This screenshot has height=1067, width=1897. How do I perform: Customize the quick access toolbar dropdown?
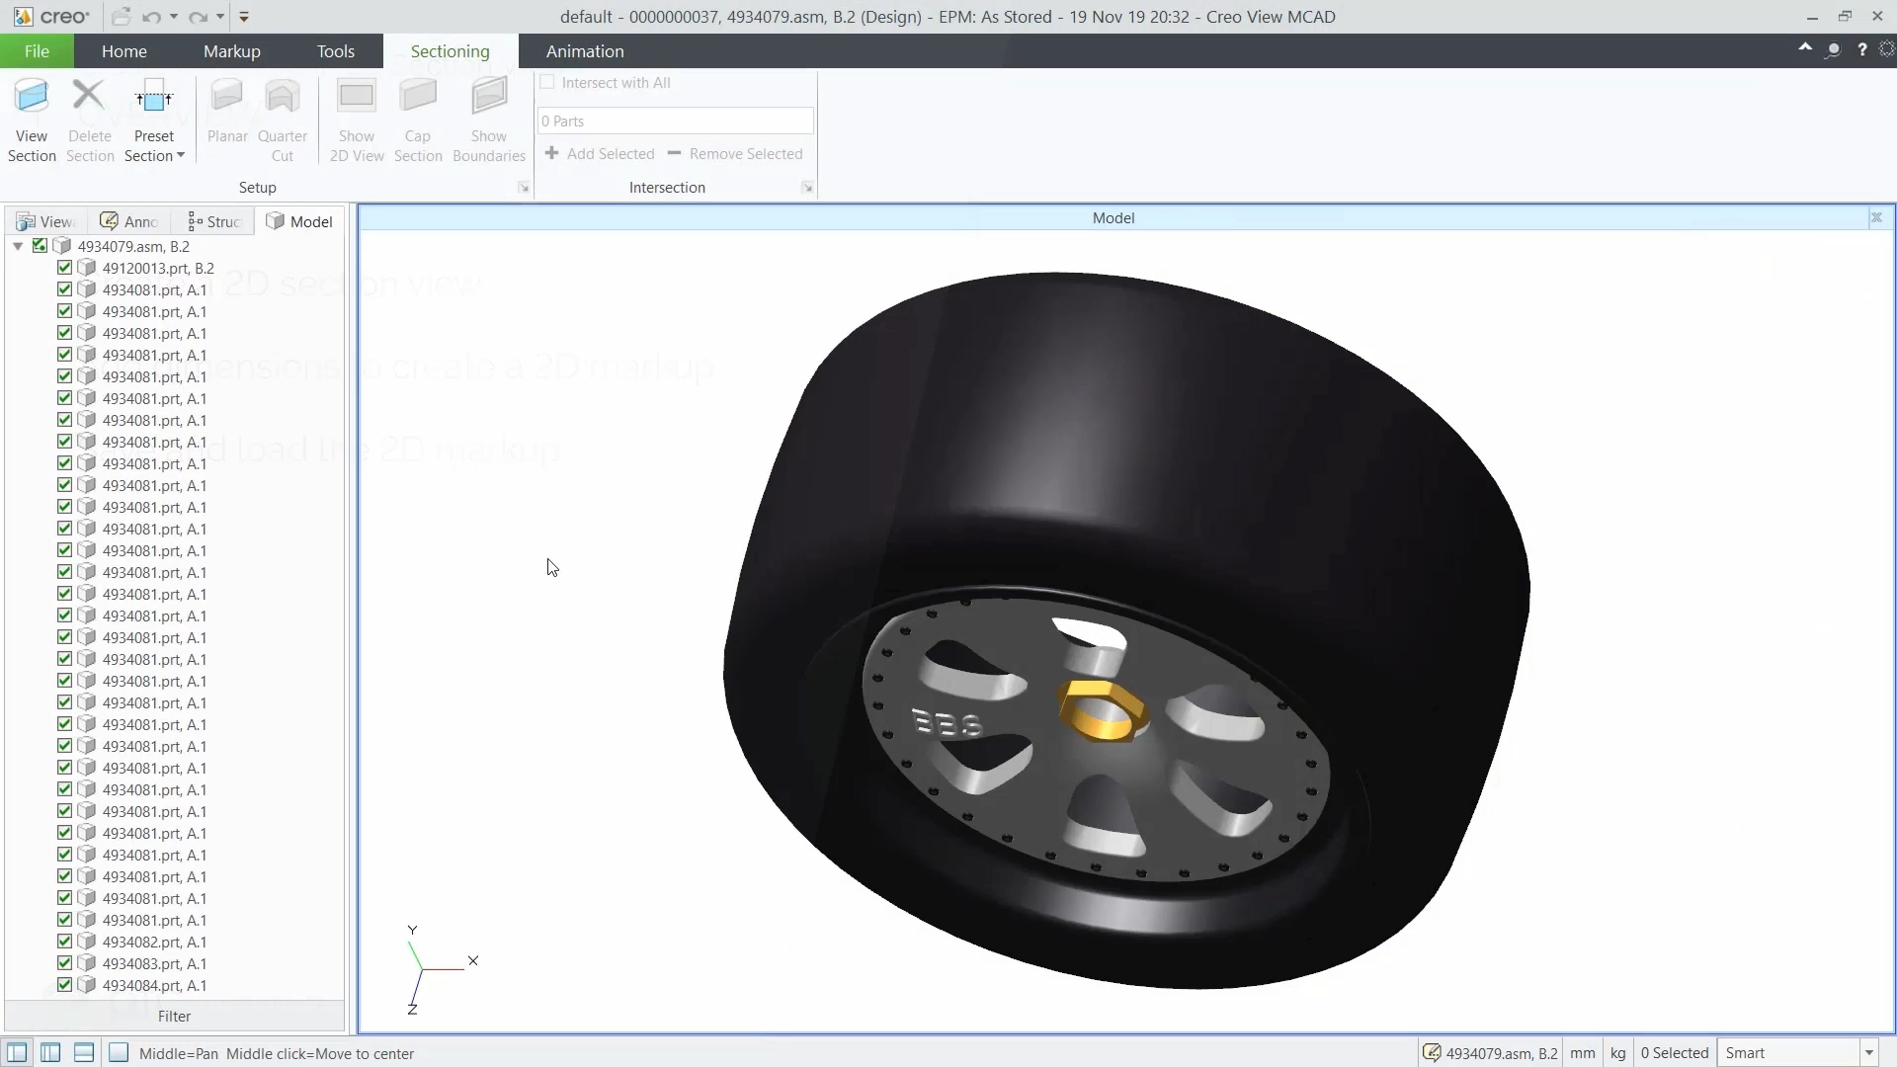244,17
